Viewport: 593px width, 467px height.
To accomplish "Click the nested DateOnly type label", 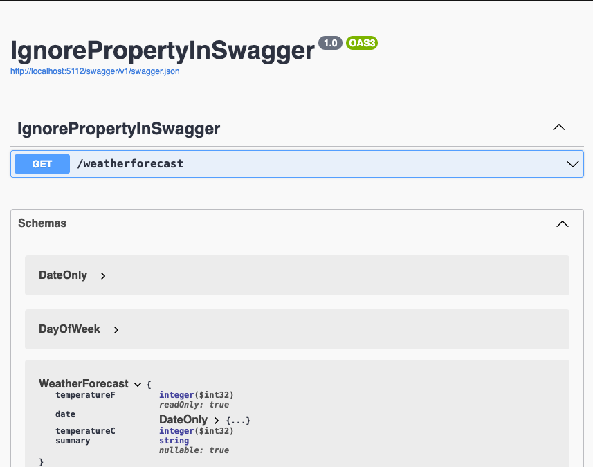I will [183, 420].
